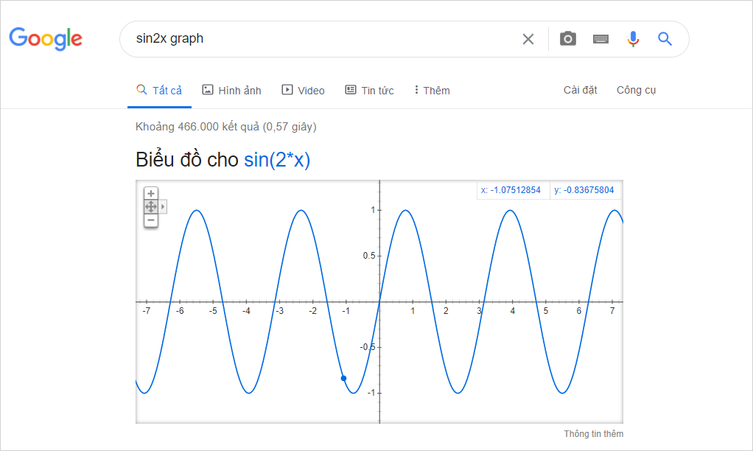Zoom in on the graph using the plus icon
This screenshot has height=451, width=753.
150,192
